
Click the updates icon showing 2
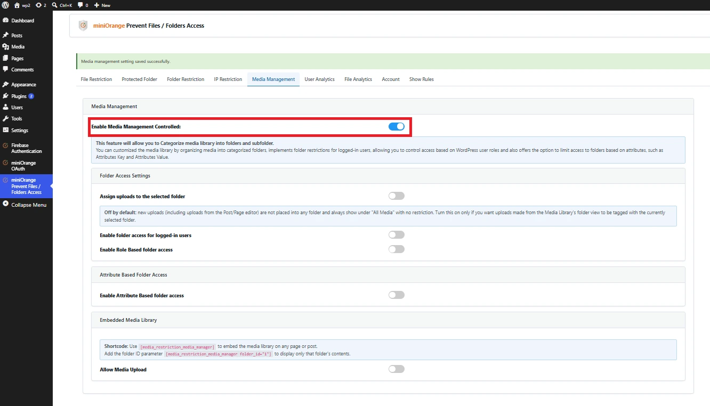point(38,5)
